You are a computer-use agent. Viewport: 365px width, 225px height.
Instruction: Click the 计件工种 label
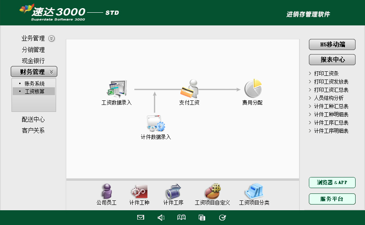[139, 202]
